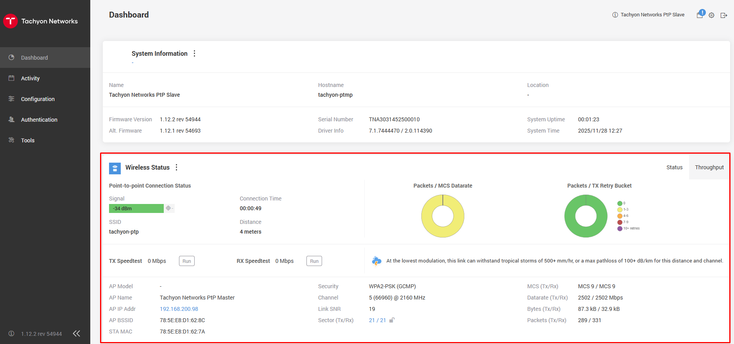Click the green -34 dBm signal bar
This screenshot has height=344, width=734.
(x=136, y=208)
